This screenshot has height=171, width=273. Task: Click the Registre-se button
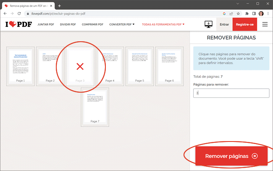click(244, 24)
